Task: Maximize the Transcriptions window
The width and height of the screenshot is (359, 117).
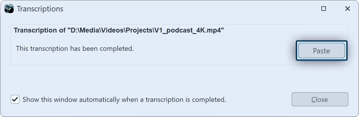Action: click(323, 9)
